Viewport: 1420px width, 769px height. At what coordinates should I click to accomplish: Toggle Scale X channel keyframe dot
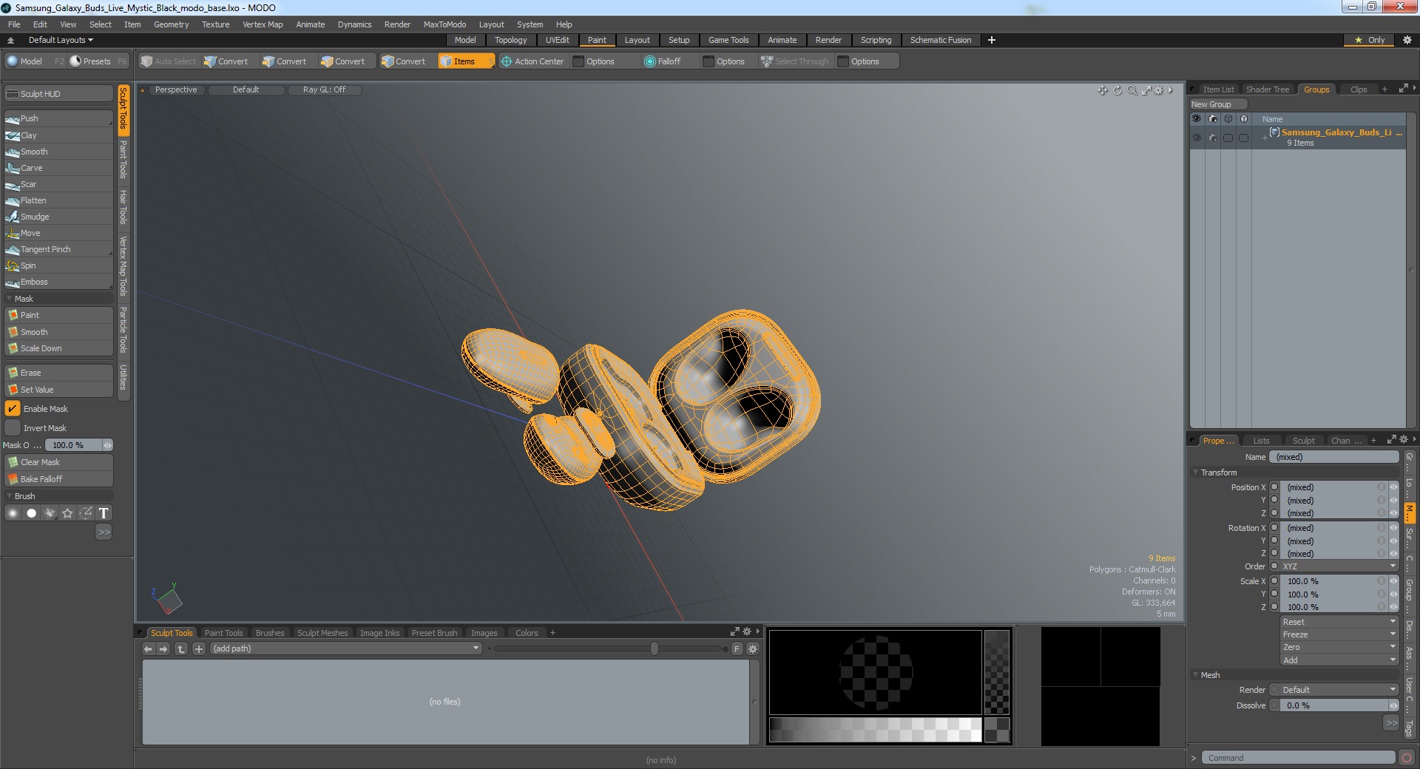(1274, 581)
